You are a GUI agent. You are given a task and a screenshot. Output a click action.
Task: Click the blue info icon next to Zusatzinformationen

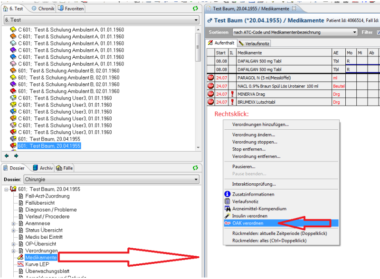tap(228, 194)
